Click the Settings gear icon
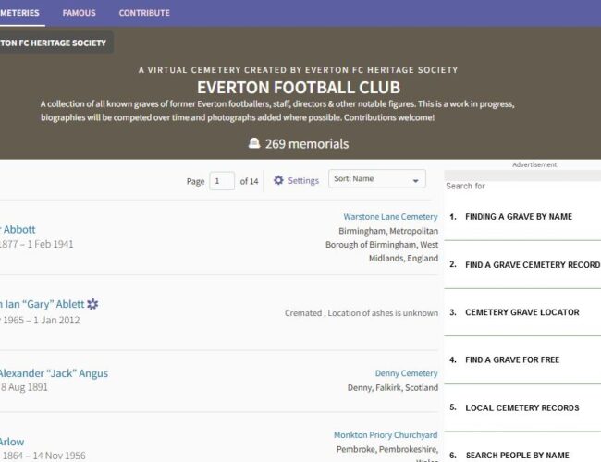The width and height of the screenshot is (601, 462). click(x=278, y=181)
